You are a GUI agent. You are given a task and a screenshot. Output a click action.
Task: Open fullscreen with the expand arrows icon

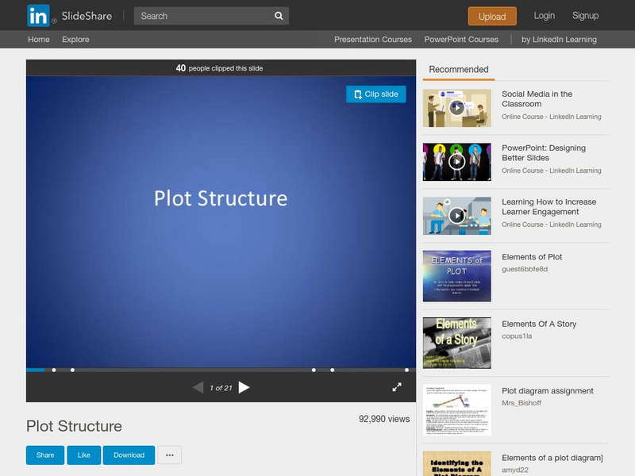[x=397, y=387]
